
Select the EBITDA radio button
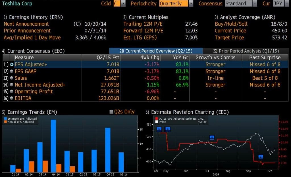pos(12,98)
